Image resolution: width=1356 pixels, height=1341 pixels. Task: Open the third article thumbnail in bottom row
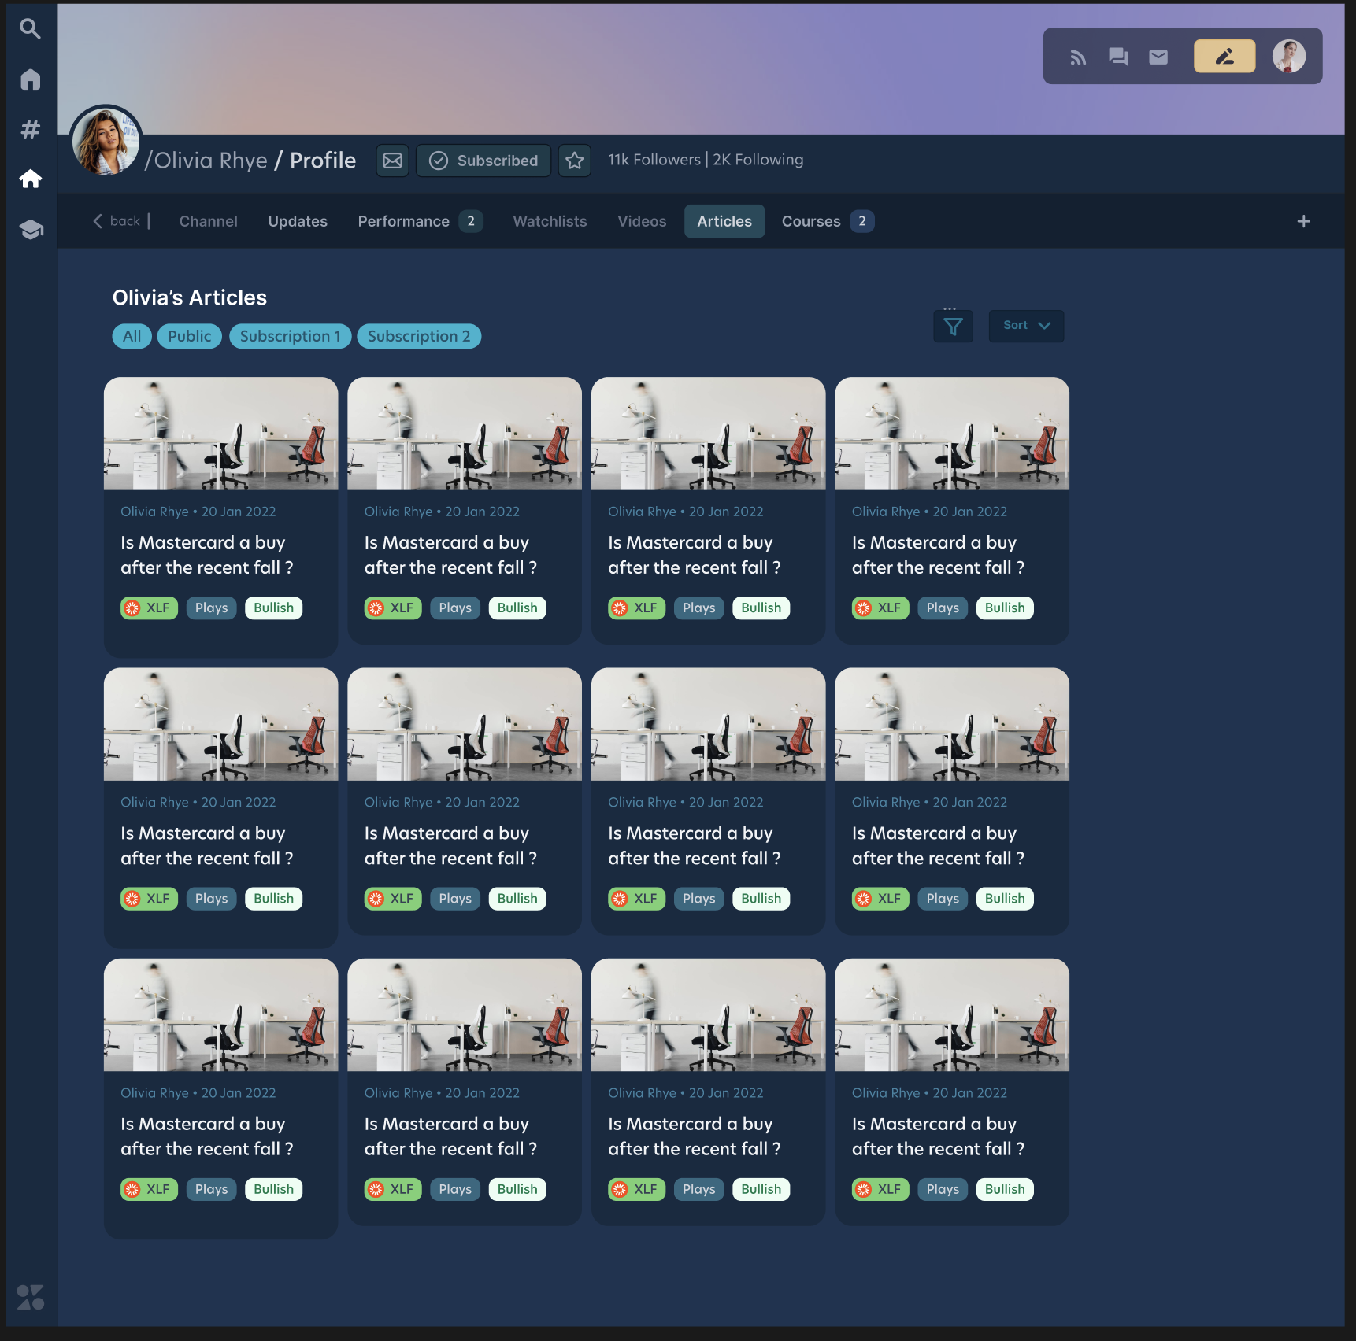(708, 1014)
